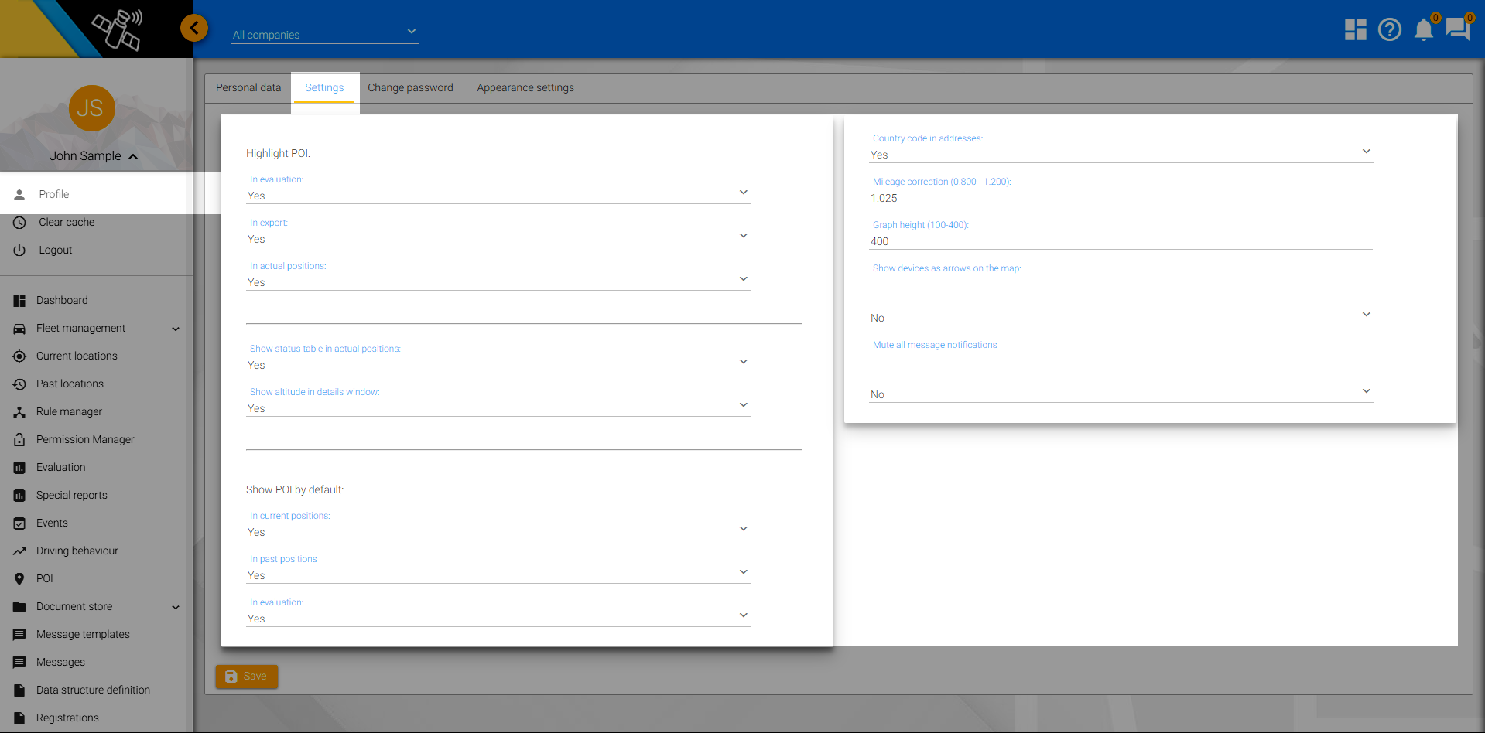Open the Mute all message notifications dropdown
The height and width of the screenshot is (733, 1485).
(1121, 394)
